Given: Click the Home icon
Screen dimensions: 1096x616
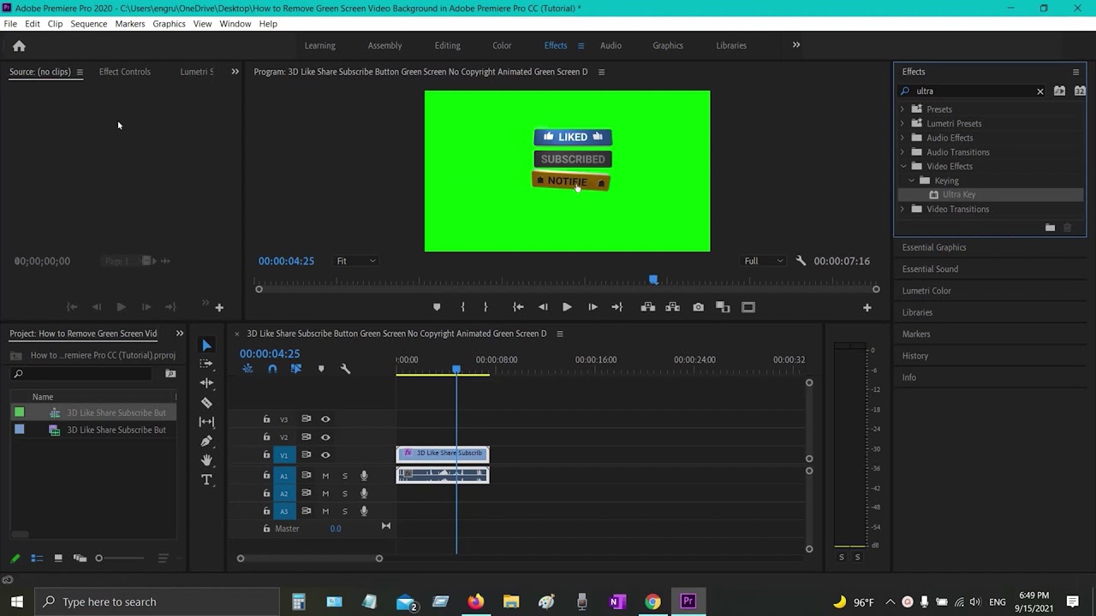Looking at the screenshot, I should coord(19,46).
